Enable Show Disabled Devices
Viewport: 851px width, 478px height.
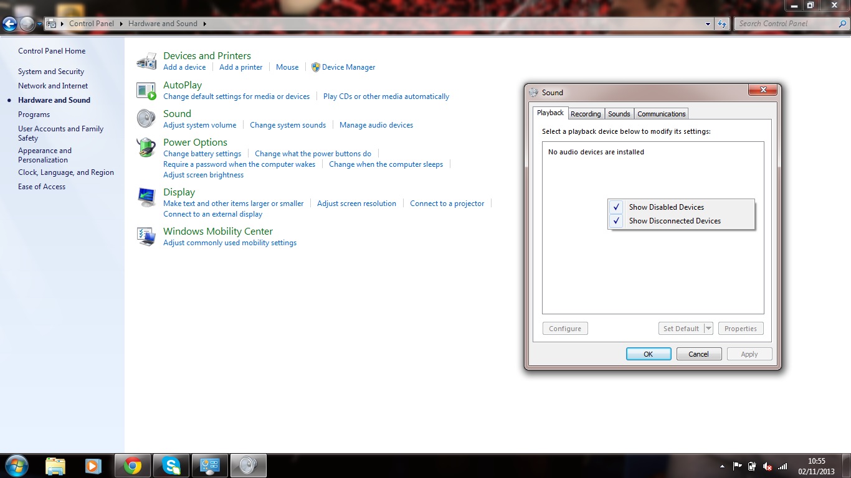666,207
